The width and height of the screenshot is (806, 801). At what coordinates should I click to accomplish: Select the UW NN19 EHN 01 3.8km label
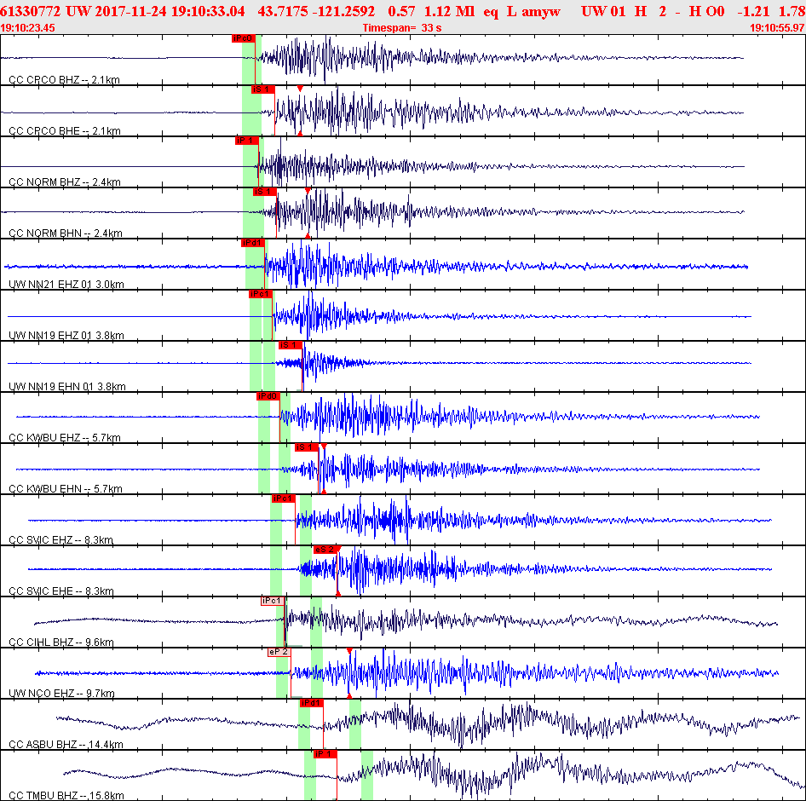(66, 387)
